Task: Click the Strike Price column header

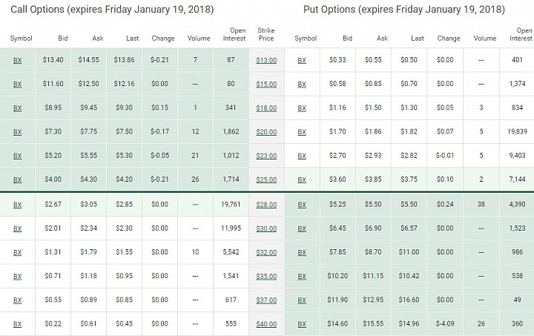Action: pos(266,34)
